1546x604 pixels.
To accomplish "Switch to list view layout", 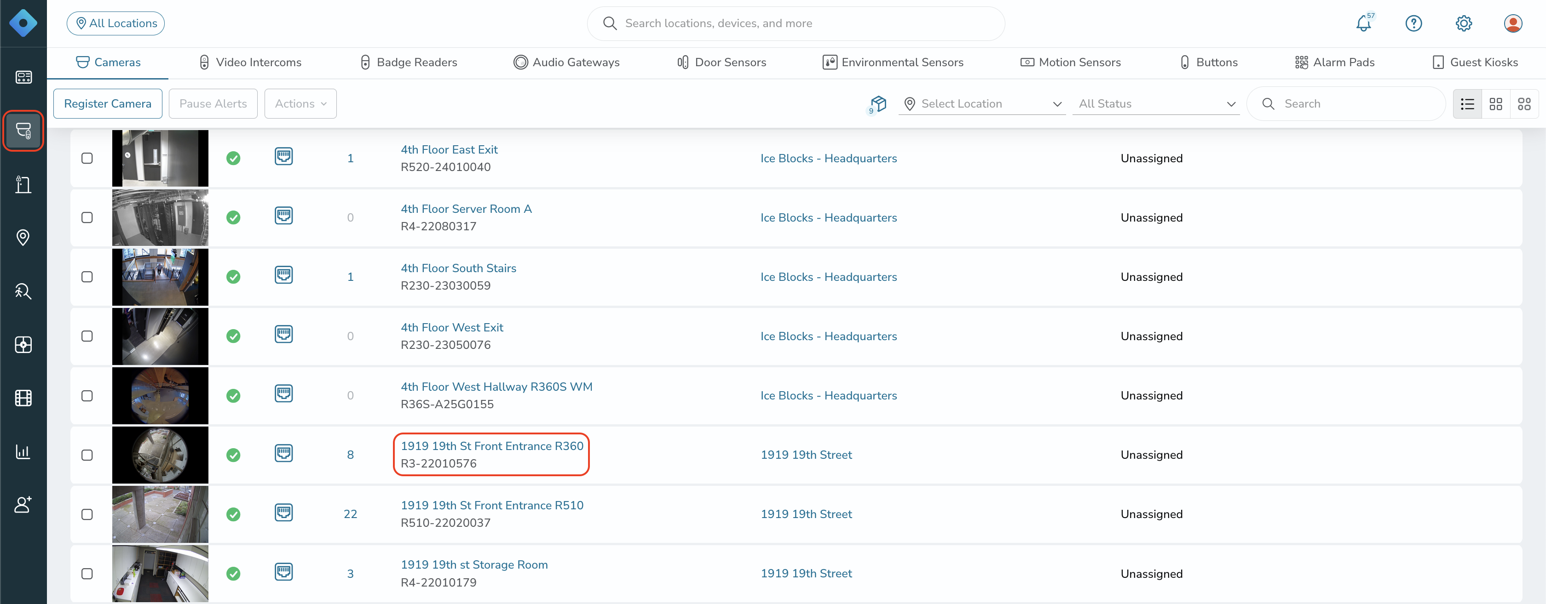I will (x=1467, y=104).
